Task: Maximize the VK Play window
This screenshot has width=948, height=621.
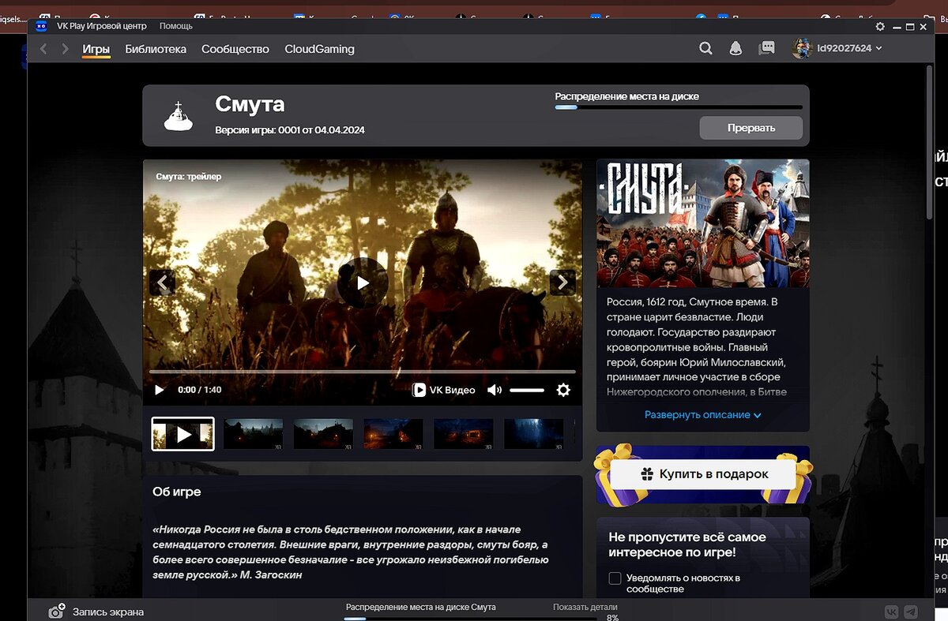Action: [910, 26]
